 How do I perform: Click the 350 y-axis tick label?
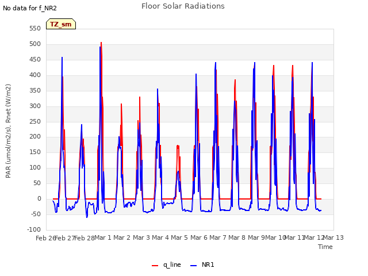coord(35,90)
